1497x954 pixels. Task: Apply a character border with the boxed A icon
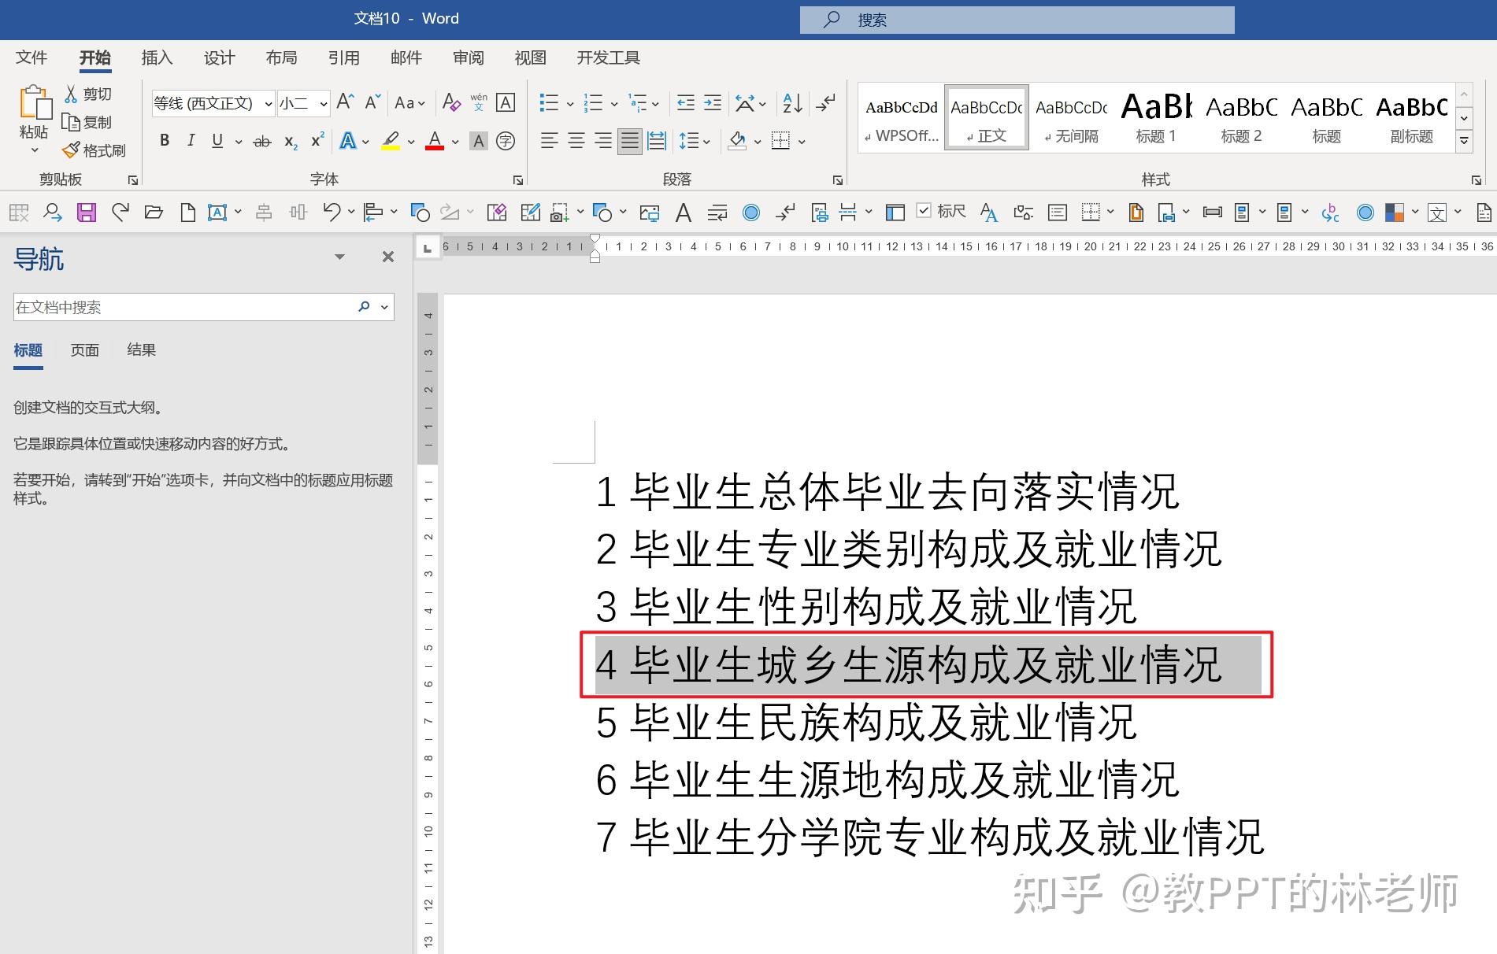click(506, 102)
